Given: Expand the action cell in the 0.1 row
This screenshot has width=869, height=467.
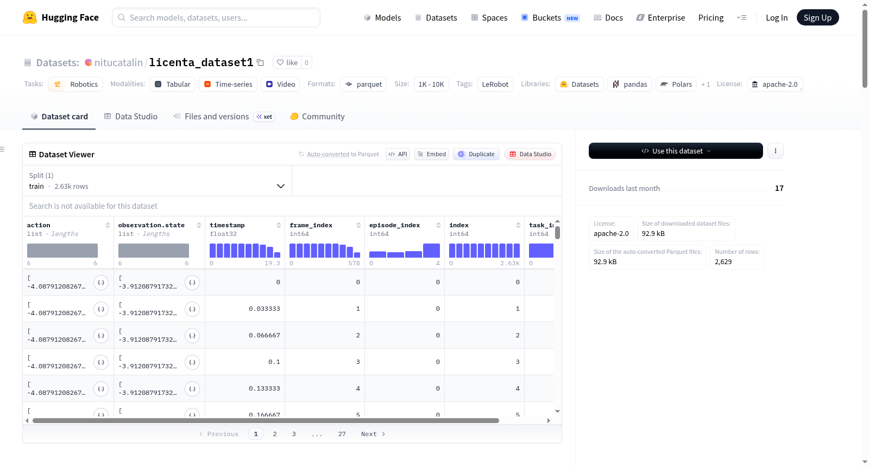Looking at the screenshot, I should 101,362.
